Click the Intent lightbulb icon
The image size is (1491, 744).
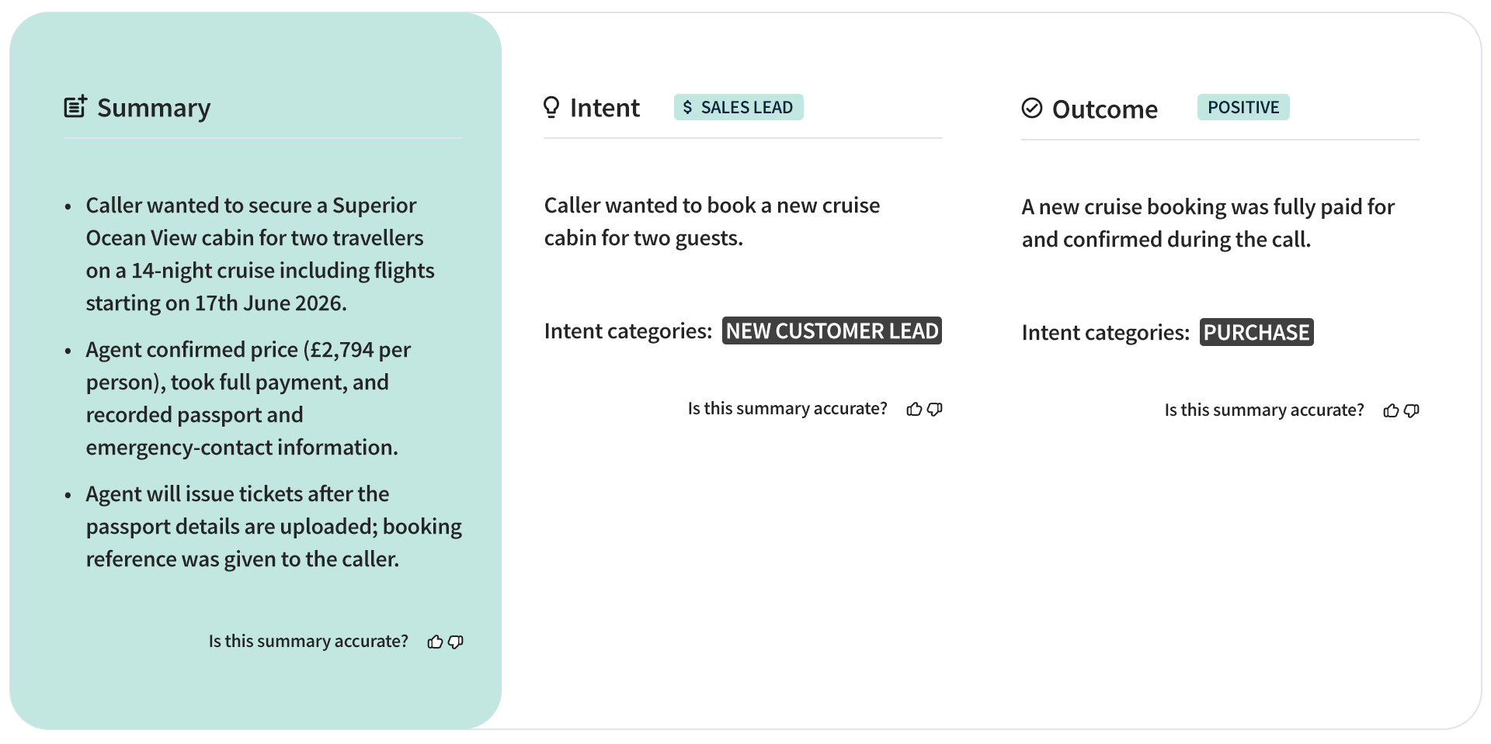tap(551, 107)
